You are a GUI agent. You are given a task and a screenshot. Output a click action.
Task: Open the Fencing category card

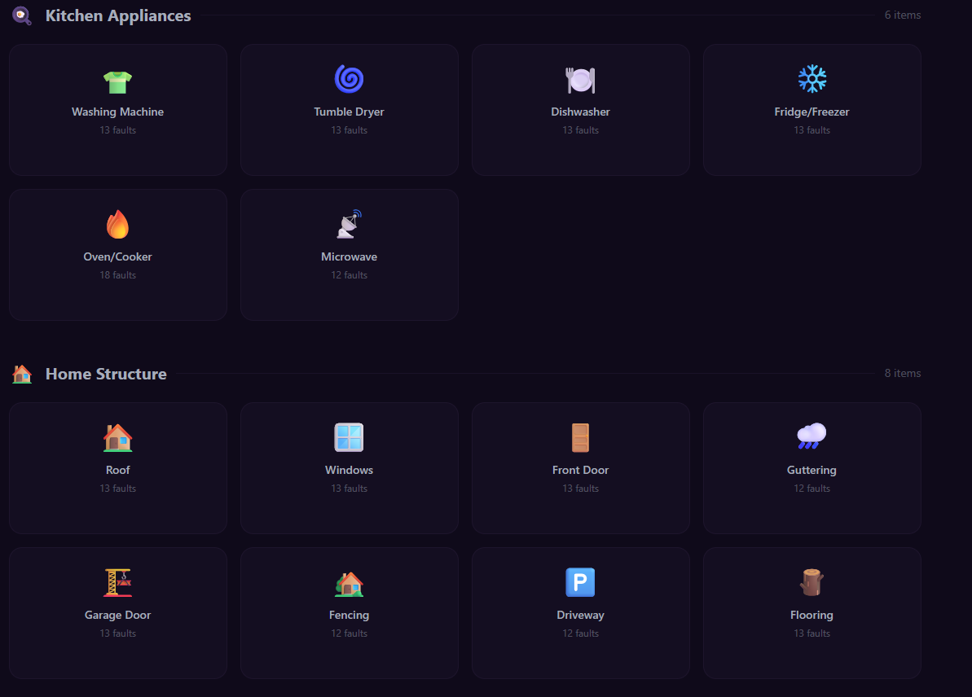click(349, 613)
